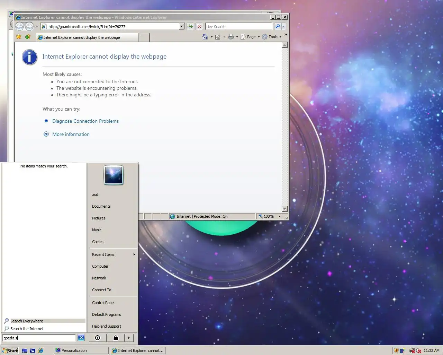Click the Windows Security Alerts shield tray icon
This screenshot has width=443, height=355.
397,350
